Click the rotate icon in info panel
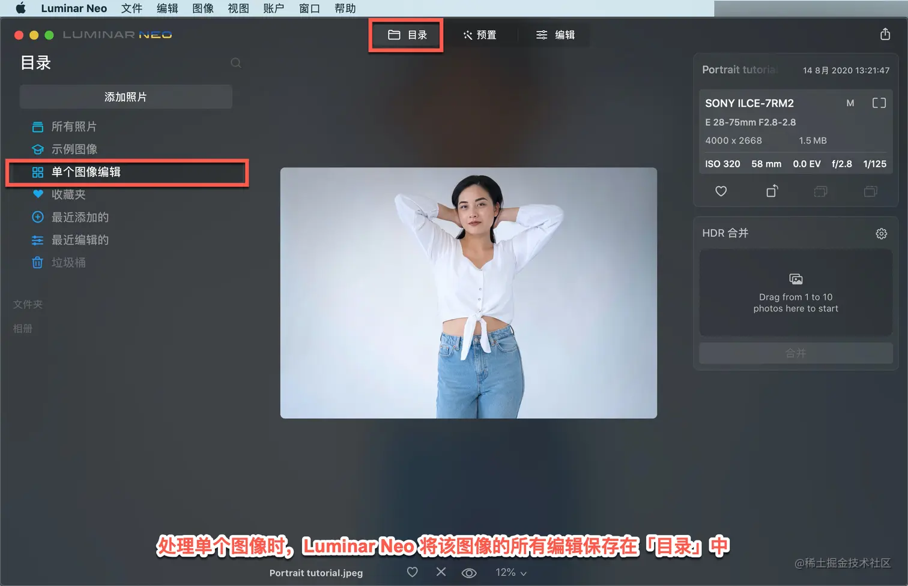 coord(772,191)
